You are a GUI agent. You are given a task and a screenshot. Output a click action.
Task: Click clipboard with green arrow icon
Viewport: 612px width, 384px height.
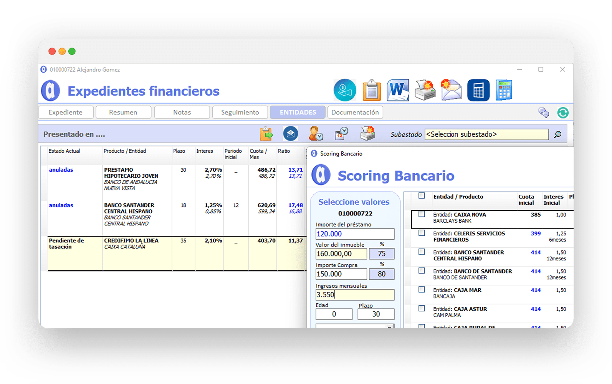click(266, 134)
